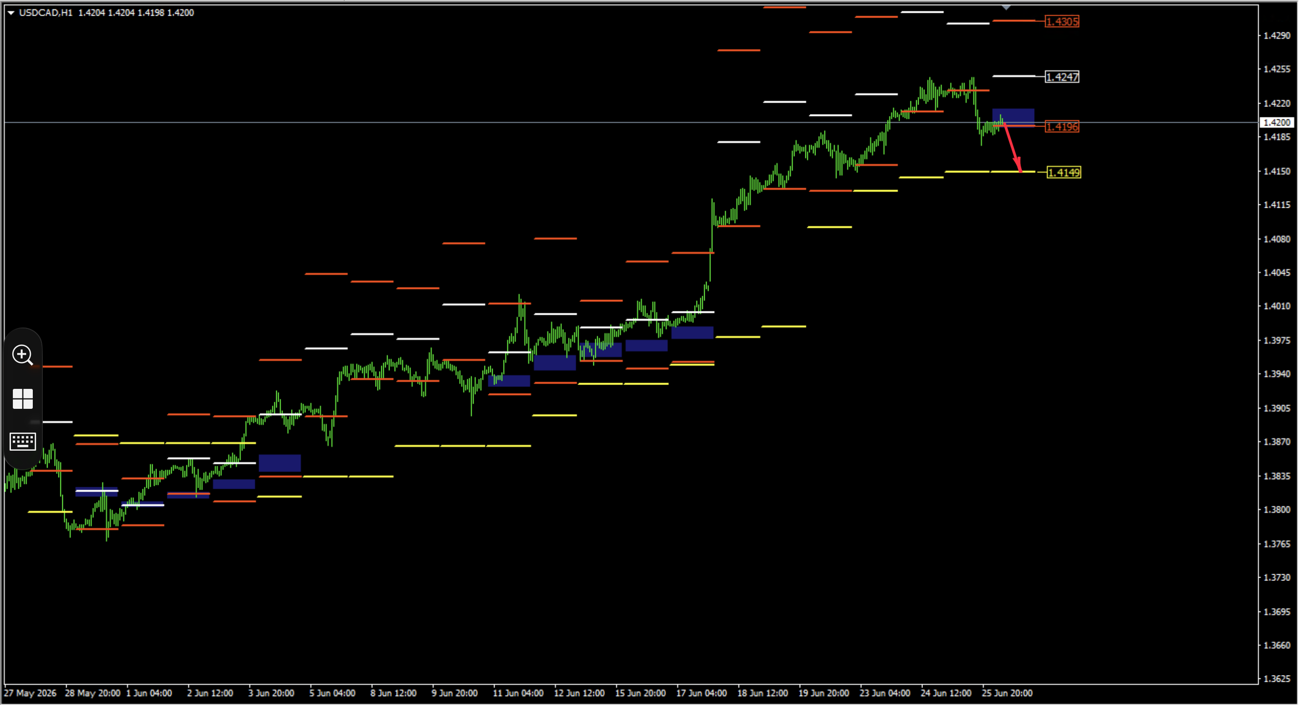Click the 1.4255 price axis value

(x=1277, y=69)
